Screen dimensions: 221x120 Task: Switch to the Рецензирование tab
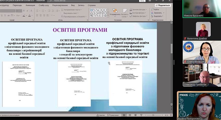pyautogui.click(x=60, y=5)
